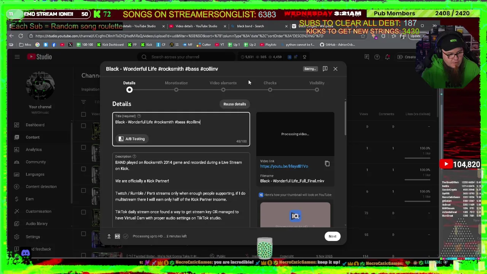Click the A/B Testing button

click(132, 139)
